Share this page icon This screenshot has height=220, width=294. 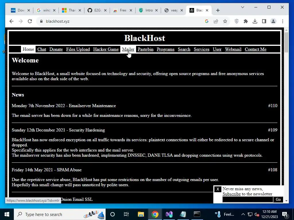[x=216, y=21]
